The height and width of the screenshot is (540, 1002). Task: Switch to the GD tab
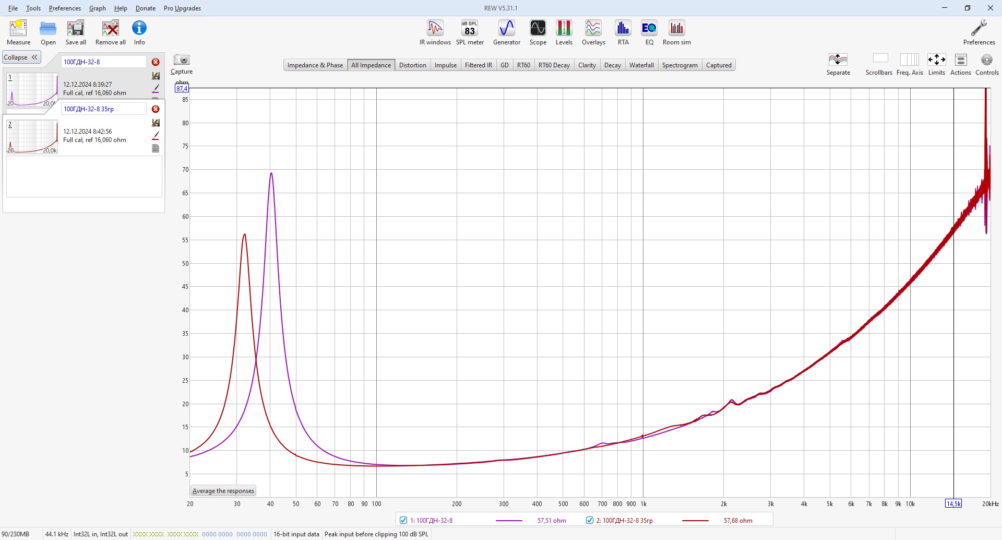point(505,65)
